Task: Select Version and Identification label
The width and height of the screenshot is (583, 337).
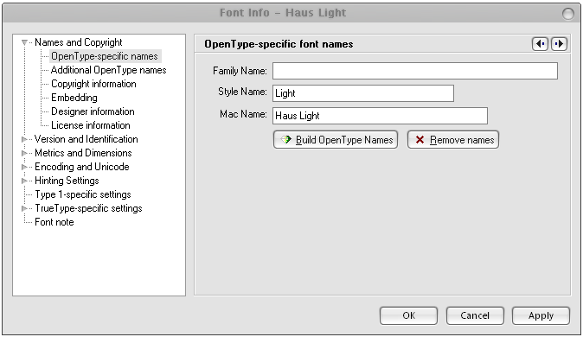Action: point(86,139)
